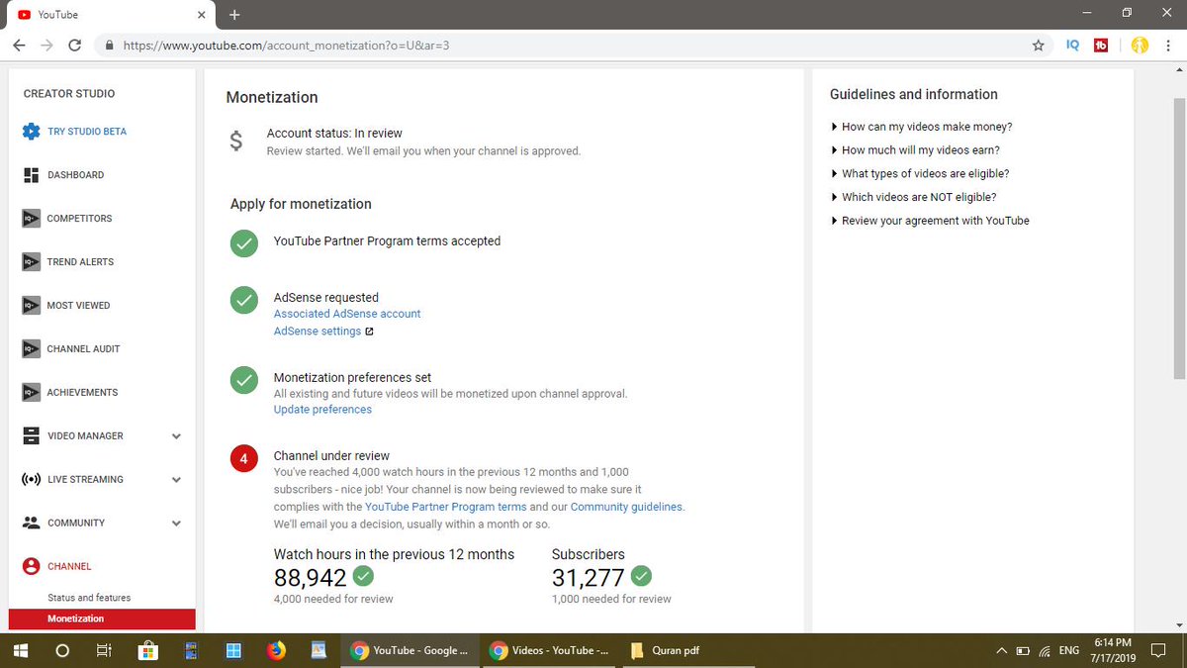Click the Video Manager icon
1187x668 pixels.
pyautogui.click(x=31, y=436)
